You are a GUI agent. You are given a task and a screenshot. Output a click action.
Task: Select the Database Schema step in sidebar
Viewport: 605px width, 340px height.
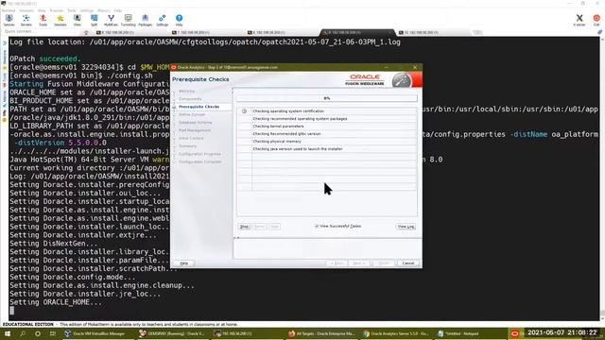coord(196,122)
